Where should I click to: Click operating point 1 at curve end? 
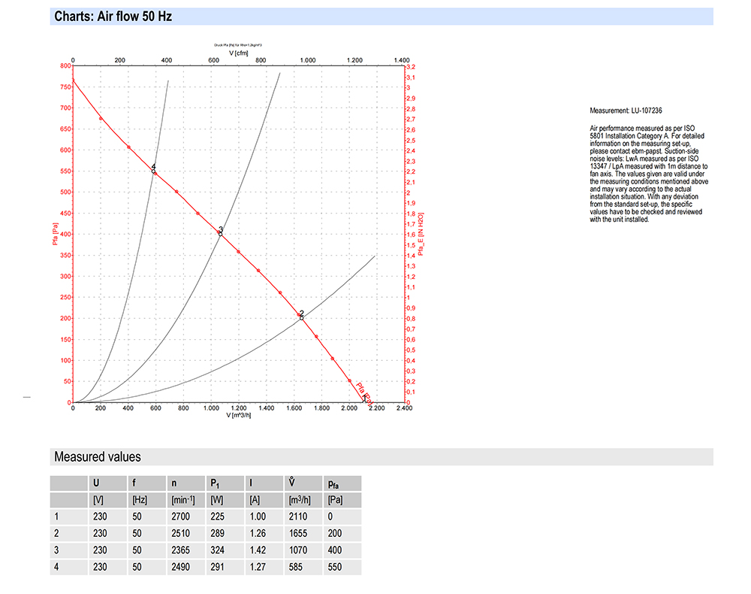click(365, 399)
